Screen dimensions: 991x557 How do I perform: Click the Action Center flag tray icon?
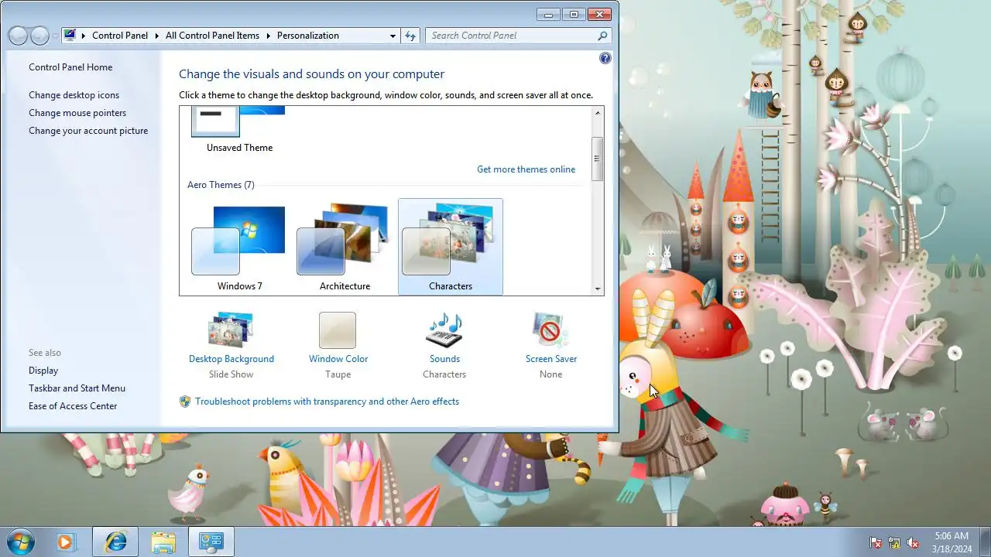click(x=876, y=542)
